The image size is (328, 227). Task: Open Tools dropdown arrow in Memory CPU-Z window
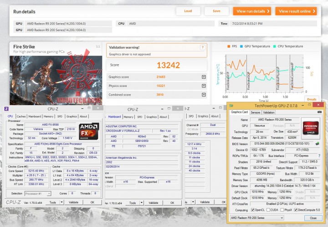[193, 202]
